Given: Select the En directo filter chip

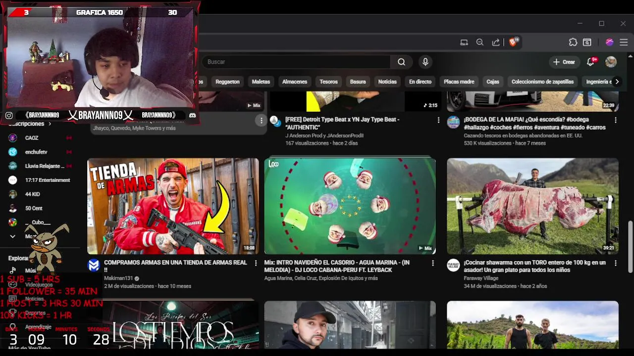Looking at the screenshot, I should tap(420, 82).
